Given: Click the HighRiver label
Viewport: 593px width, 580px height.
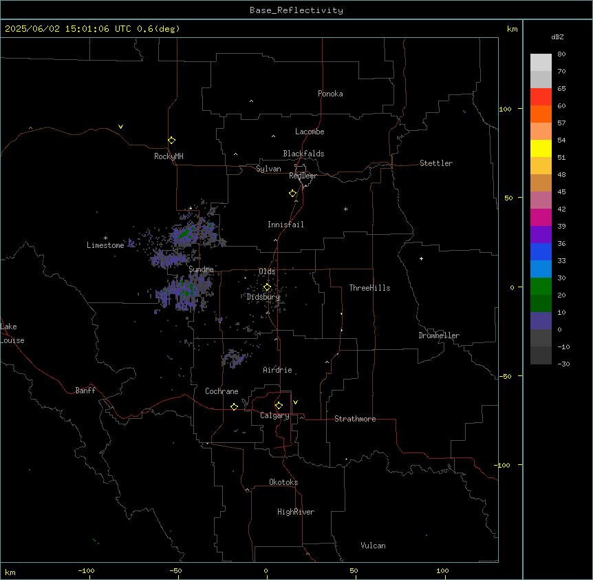Looking at the screenshot, I should coord(296,512).
